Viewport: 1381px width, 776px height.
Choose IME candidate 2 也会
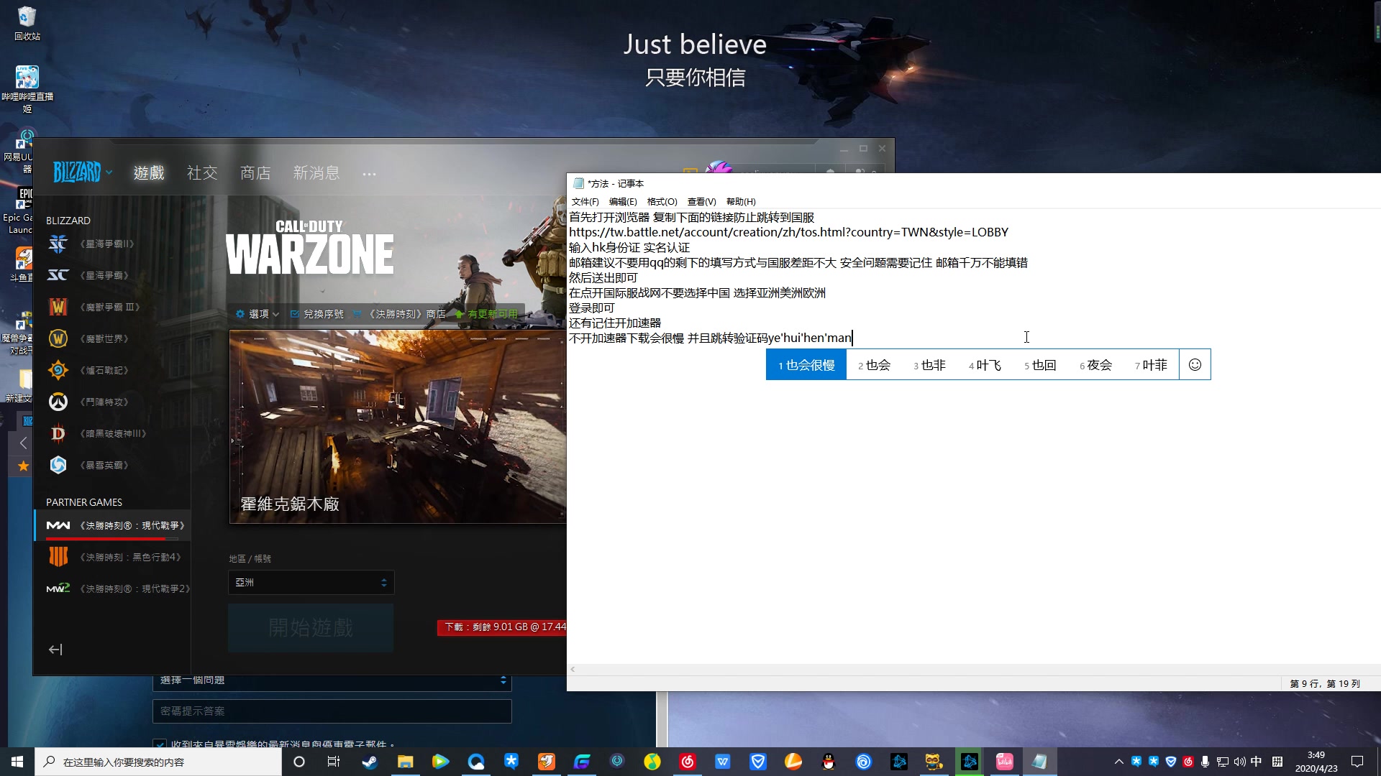tap(874, 365)
